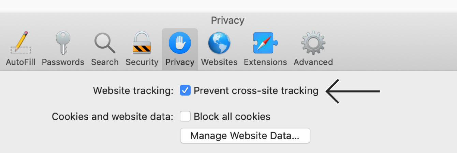Click the "Advanced" tab label text
This screenshot has width=457, height=153.
313,62
